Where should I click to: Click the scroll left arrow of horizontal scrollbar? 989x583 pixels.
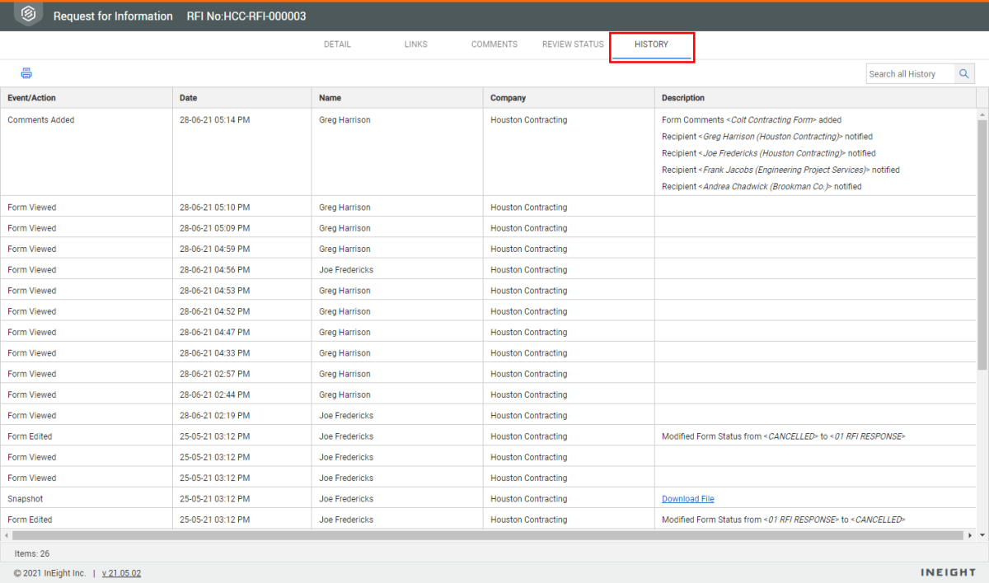(x=7, y=535)
